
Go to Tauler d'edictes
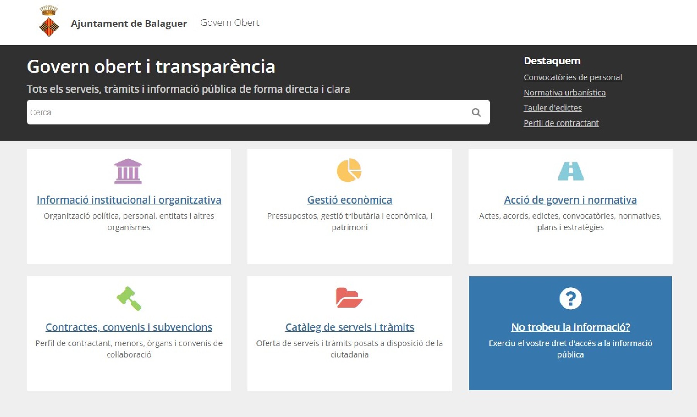[552, 108]
